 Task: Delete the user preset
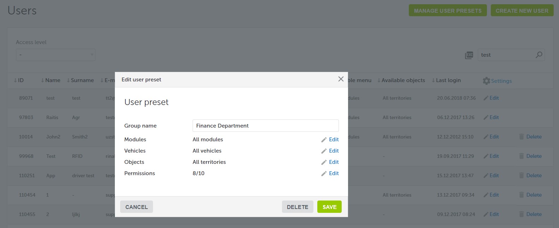(298, 207)
